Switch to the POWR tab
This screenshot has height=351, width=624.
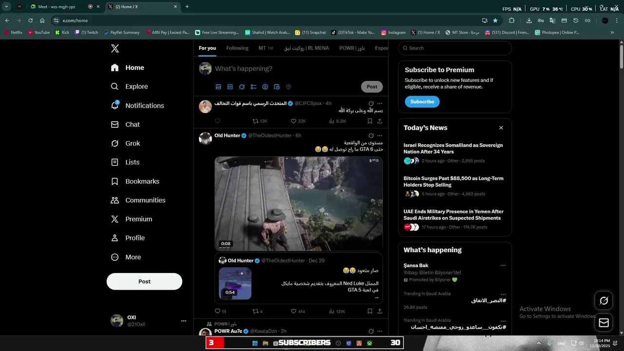click(352, 48)
